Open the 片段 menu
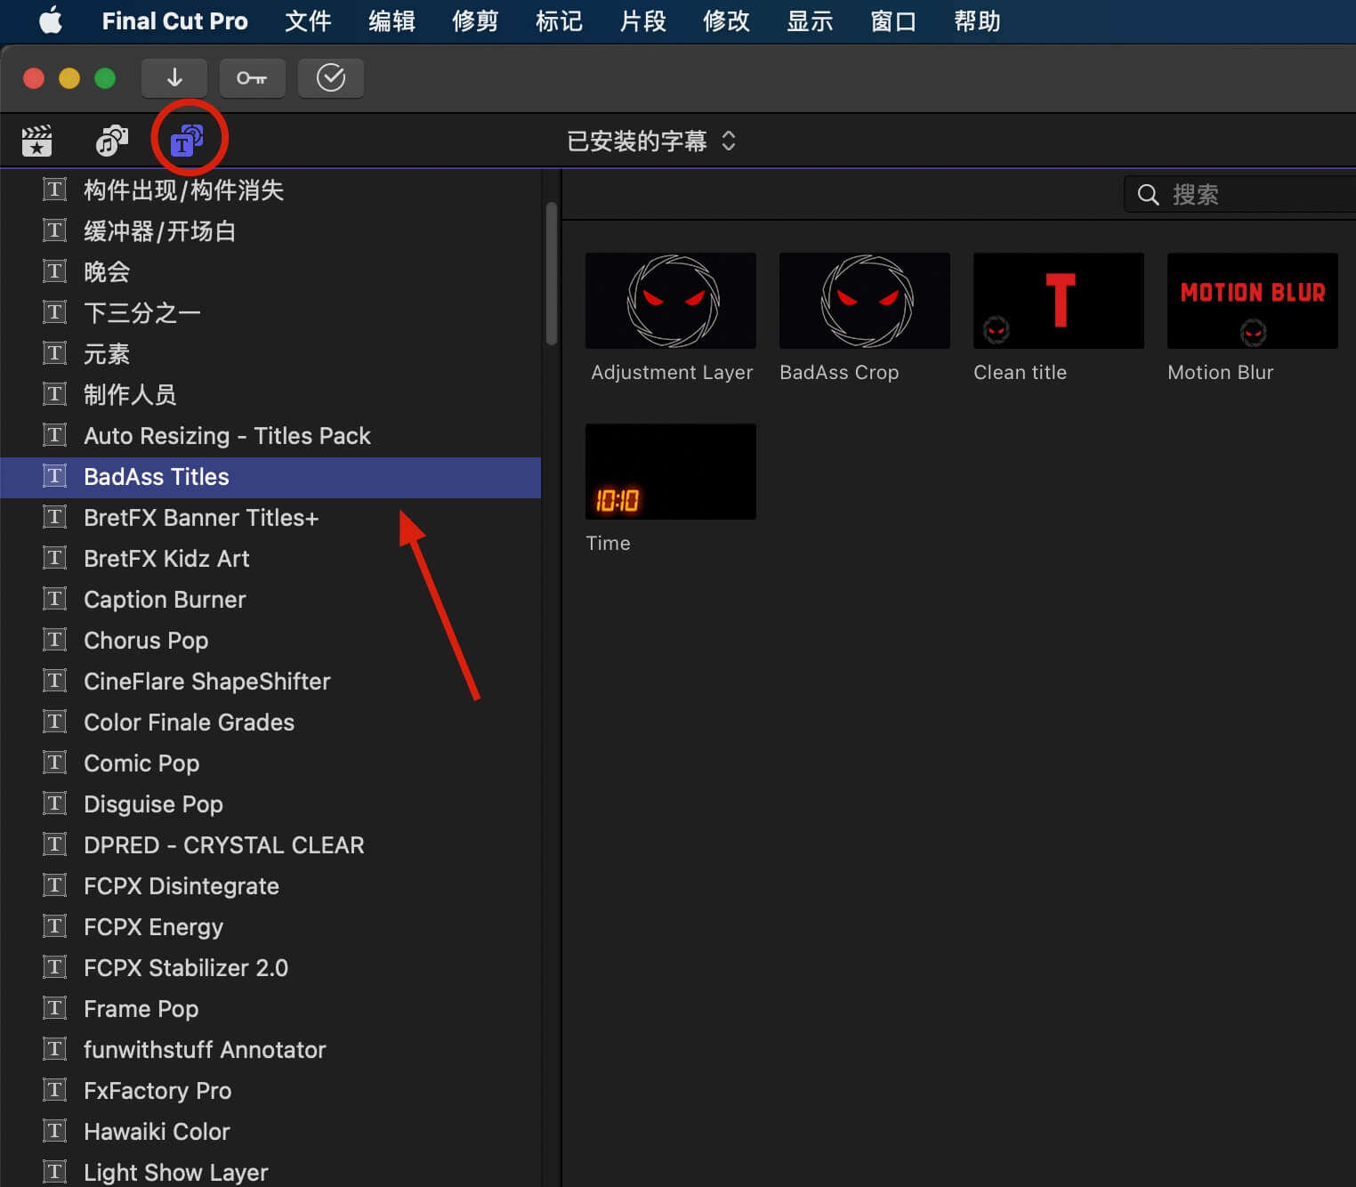 (x=642, y=20)
